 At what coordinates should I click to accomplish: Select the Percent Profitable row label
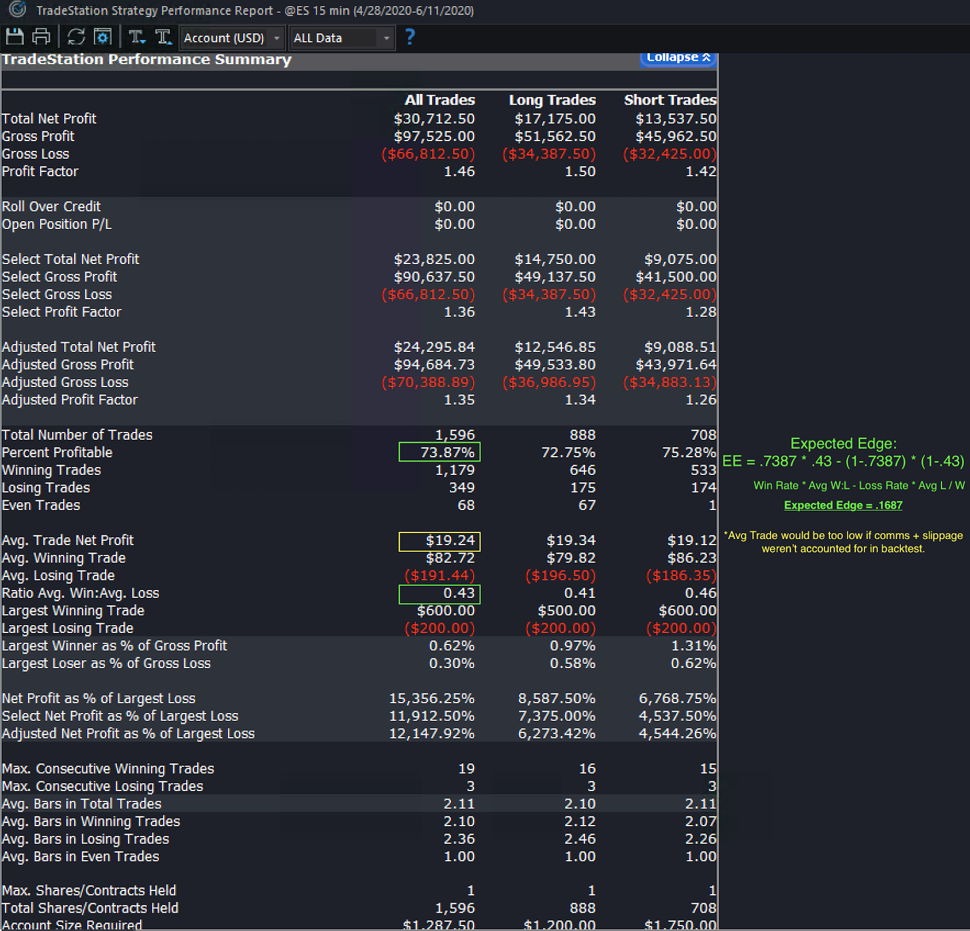tap(57, 452)
